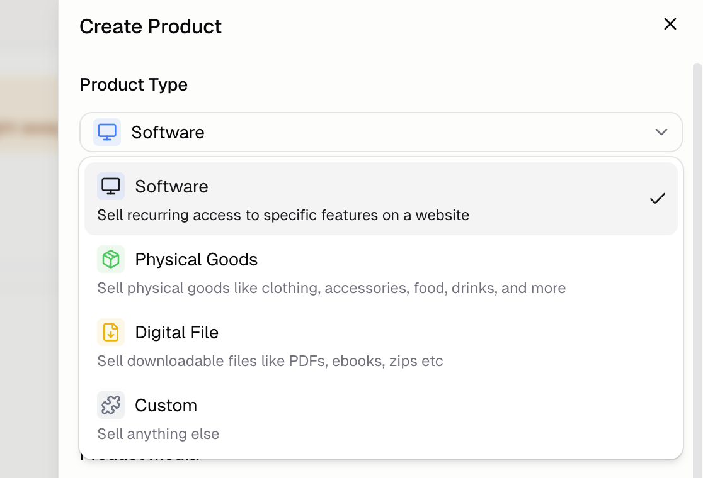Click the 'Sell recurring access' description under Software
This screenshot has height=478, width=703.
click(x=283, y=215)
